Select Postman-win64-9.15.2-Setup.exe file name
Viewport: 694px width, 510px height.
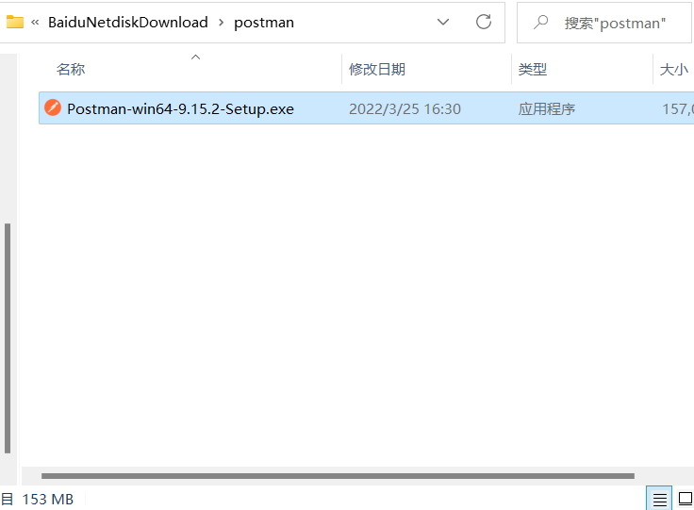pos(180,108)
